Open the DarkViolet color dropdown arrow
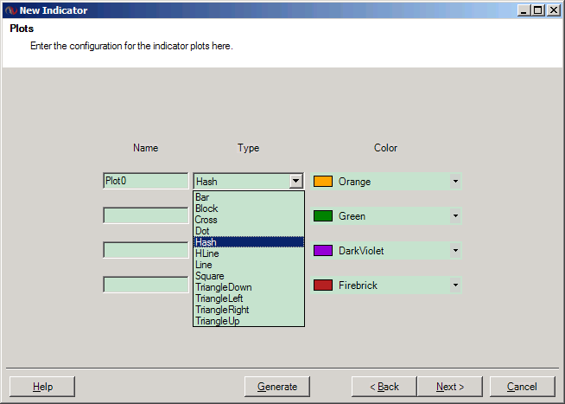 tap(455, 250)
